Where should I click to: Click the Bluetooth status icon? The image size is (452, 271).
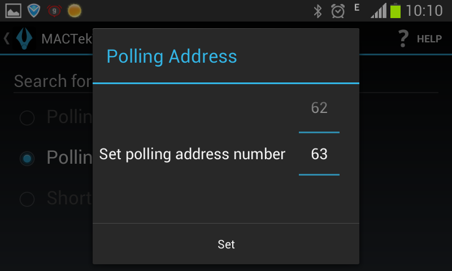(318, 10)
